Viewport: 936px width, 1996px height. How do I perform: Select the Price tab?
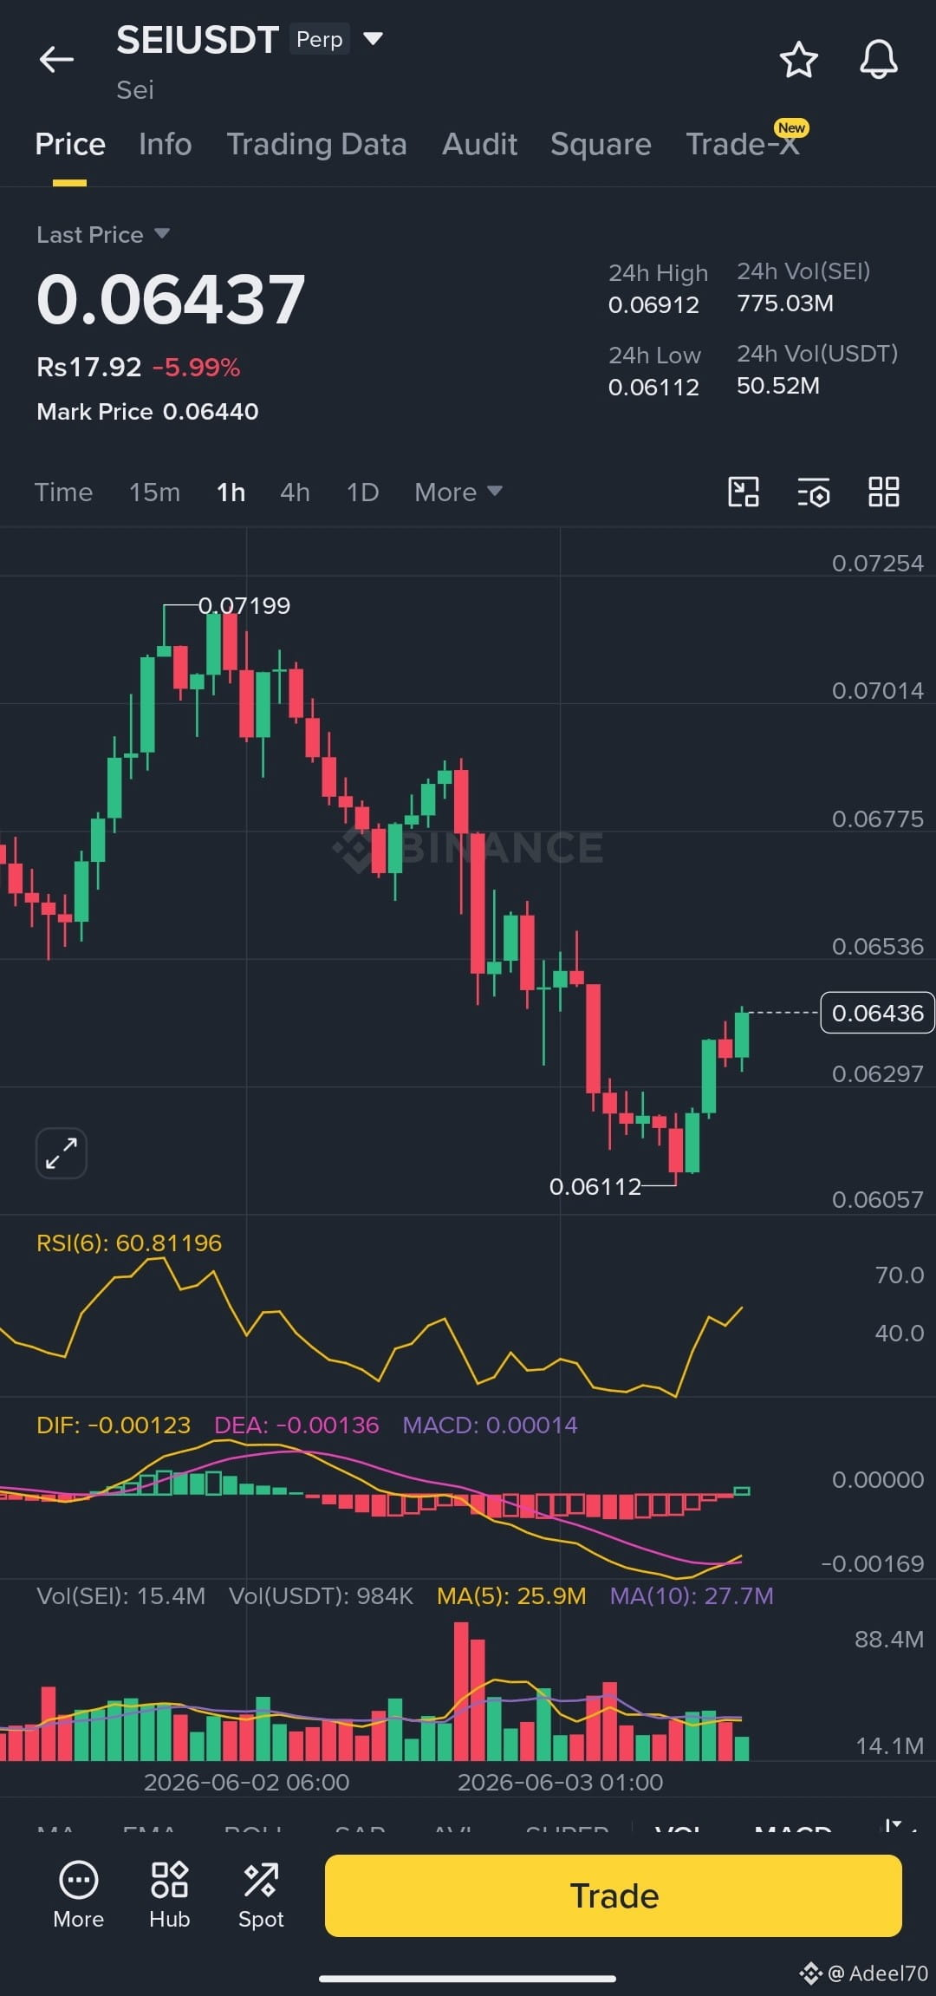70,144
